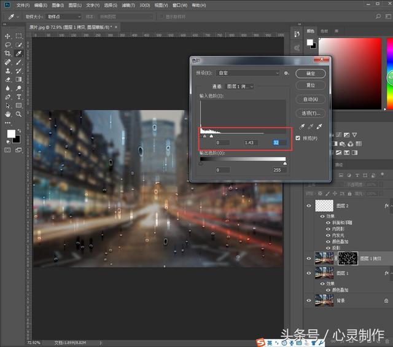
Task: Choose the Hand tool
Action: click(8, 114)
